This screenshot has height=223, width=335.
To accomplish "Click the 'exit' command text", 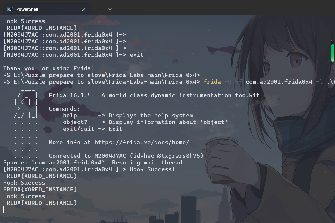I will click(x=136, y=55).
